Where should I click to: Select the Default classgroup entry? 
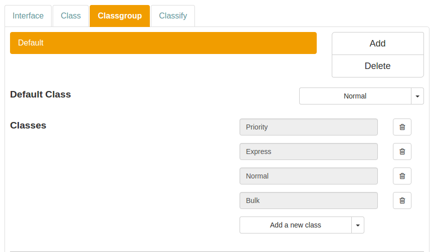tap(163, 43)
